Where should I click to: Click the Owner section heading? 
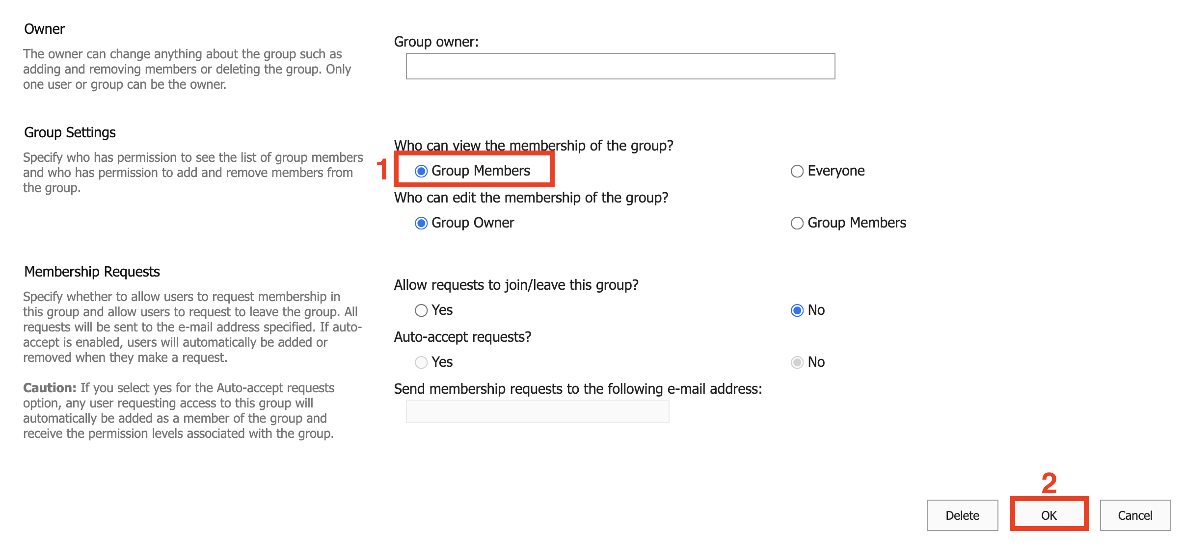pos(44,29)
